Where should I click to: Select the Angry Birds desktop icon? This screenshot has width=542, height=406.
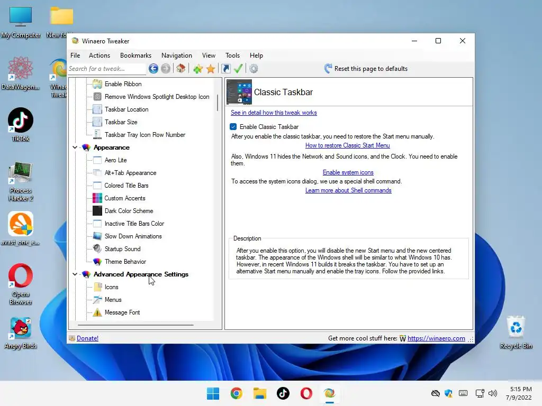coord(21,333)
